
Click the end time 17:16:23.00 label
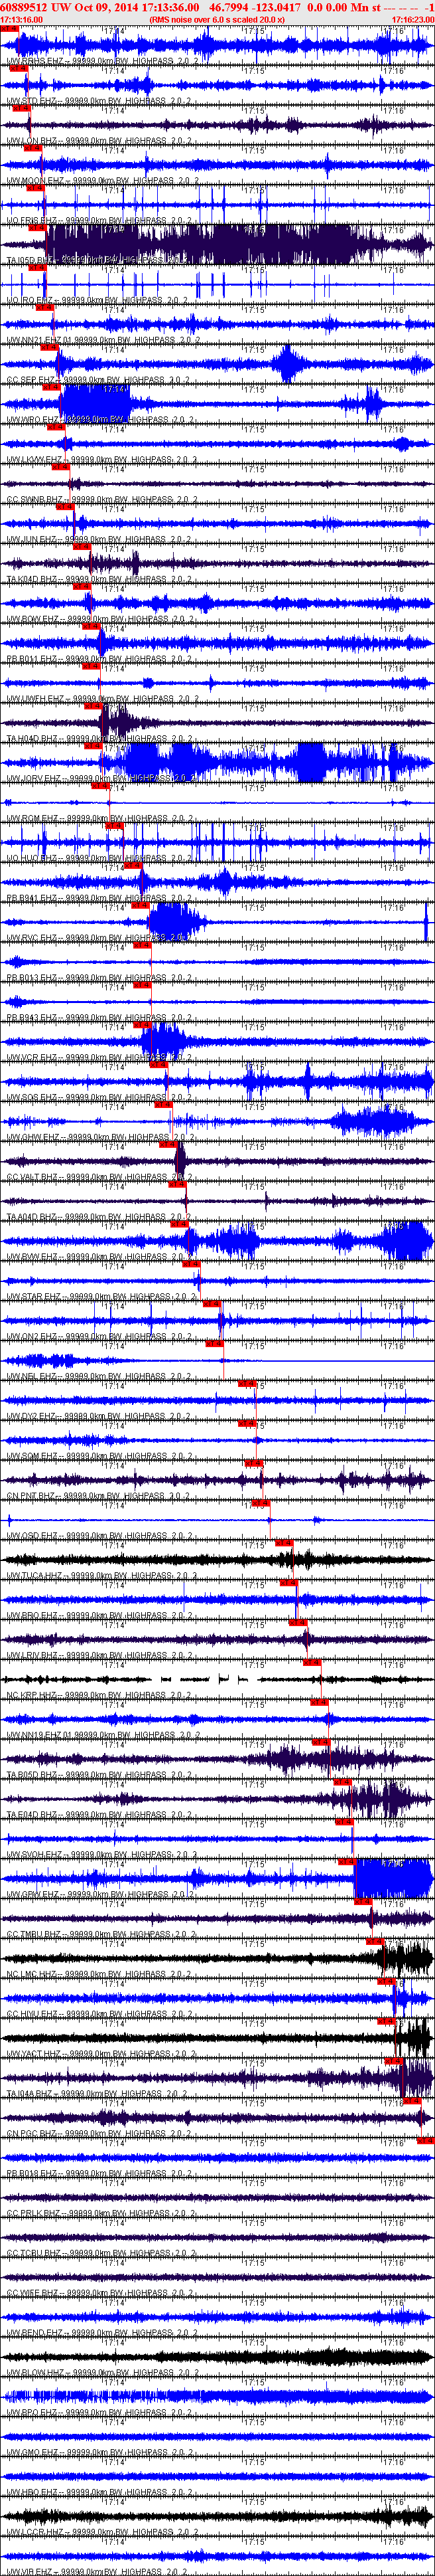point(413,19)
